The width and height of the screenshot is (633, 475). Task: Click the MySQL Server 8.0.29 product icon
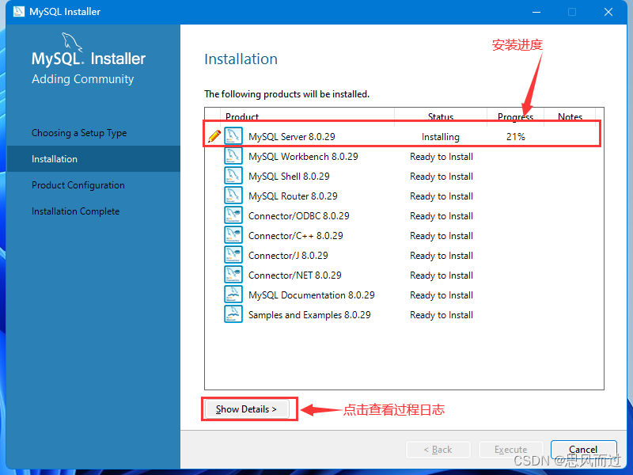pos(233,136)
